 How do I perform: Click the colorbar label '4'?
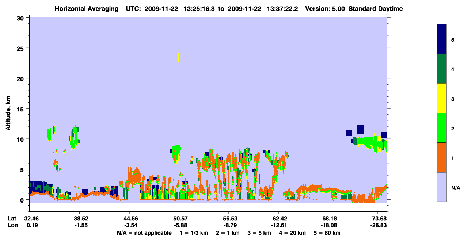pyautogui.click(x=453, y=69)
